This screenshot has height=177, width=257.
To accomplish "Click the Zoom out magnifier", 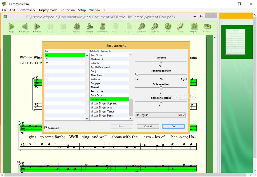I will (141, 26).
